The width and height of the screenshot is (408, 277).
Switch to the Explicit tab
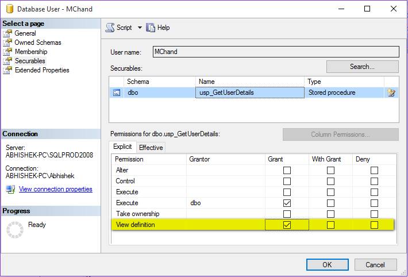122,147
